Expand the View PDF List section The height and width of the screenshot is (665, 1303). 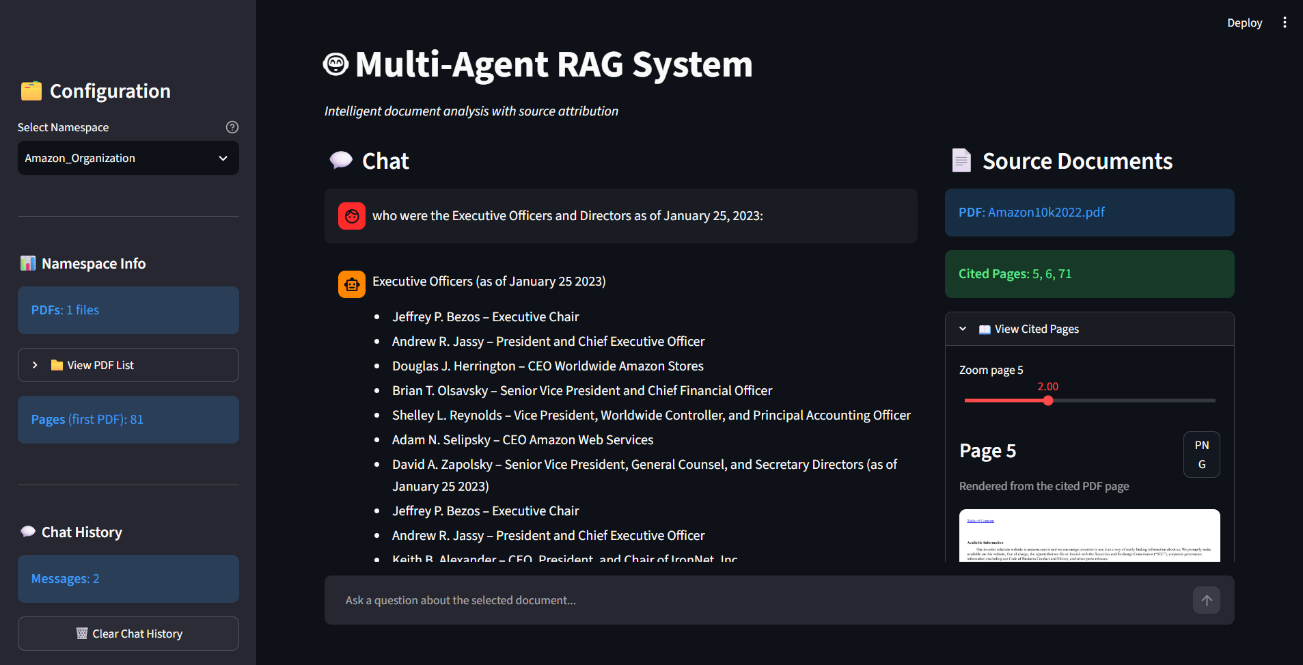click(x=128, y=365)
